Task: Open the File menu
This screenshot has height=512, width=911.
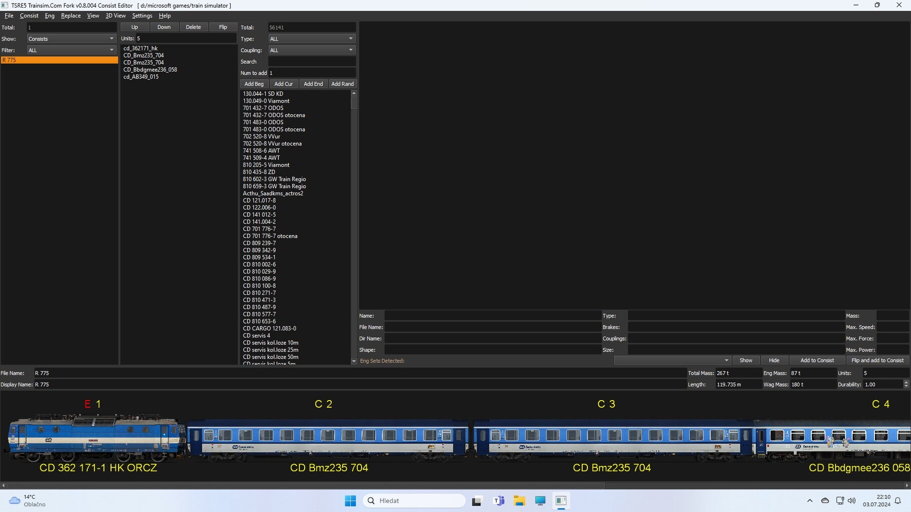Action: point(9,15)
